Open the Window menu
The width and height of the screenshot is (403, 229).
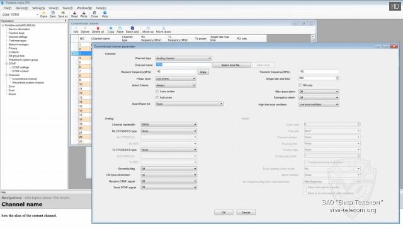click(84, 8)
